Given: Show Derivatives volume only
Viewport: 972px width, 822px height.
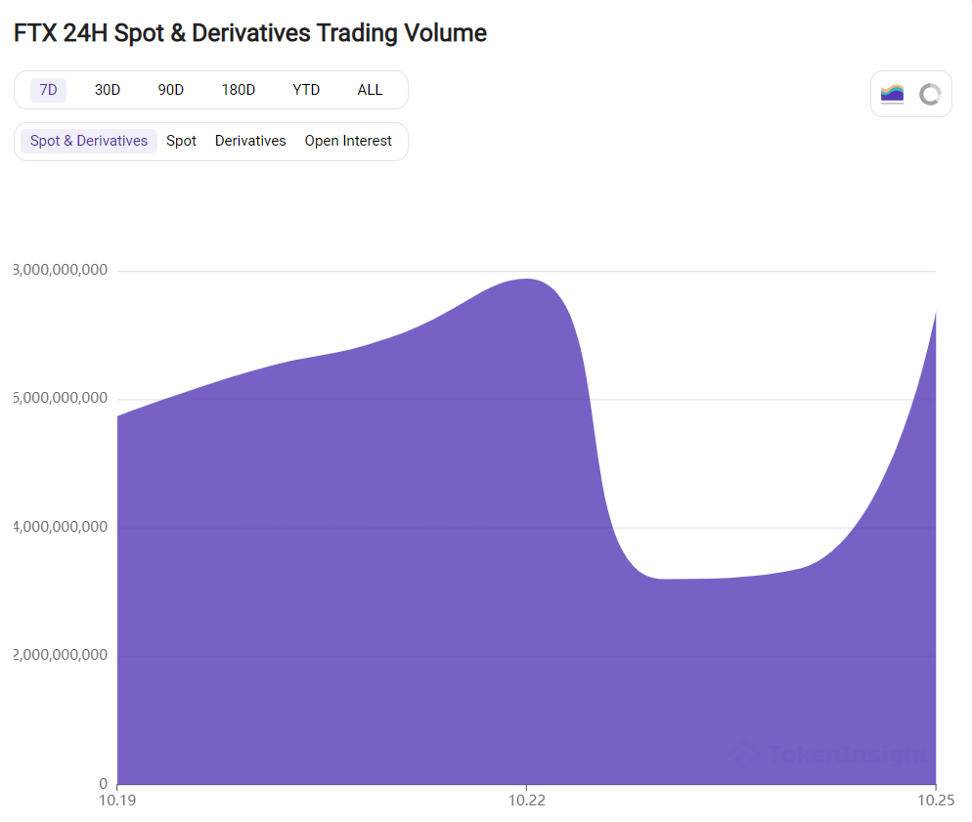Looking at the screenshot, I should [x=250, y=141].
